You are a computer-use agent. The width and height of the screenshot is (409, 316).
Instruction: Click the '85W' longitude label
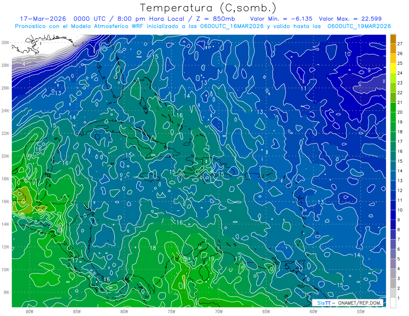pos(77,312)
